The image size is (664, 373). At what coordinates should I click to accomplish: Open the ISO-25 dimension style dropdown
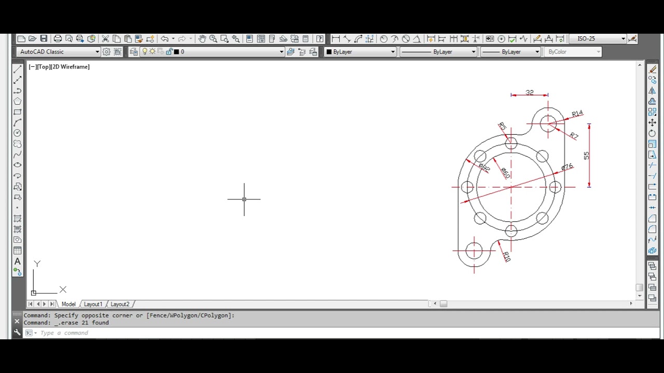(x=598, y=39)
